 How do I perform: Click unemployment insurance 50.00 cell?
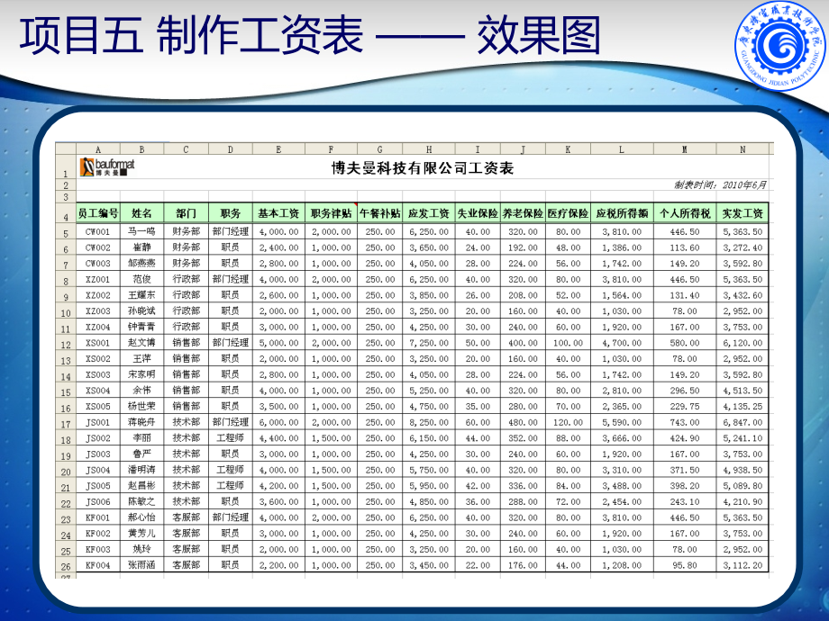478,343
